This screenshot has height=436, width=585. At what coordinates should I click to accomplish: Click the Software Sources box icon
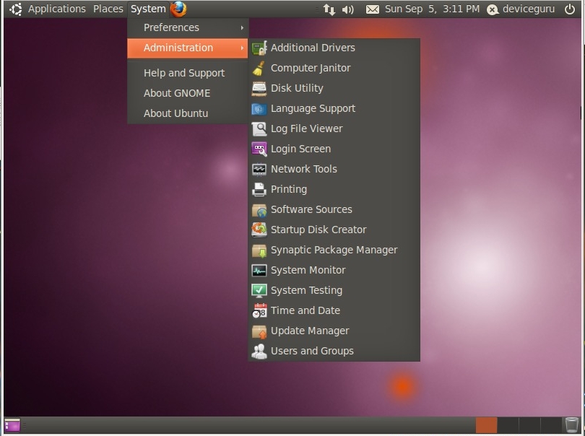(x=259, y=209)
